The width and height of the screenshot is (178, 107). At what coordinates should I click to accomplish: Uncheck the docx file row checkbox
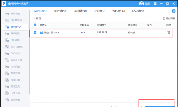tap(35, 33)
